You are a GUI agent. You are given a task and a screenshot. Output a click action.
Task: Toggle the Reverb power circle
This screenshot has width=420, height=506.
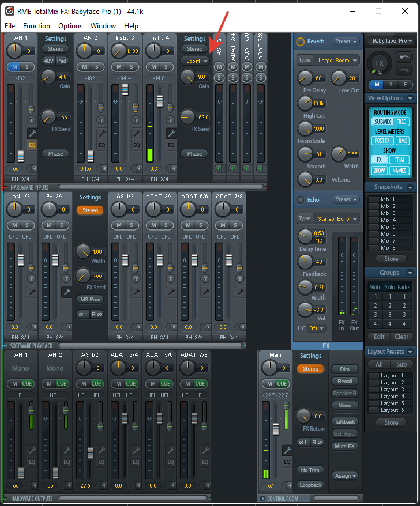(x=300, y=41)
